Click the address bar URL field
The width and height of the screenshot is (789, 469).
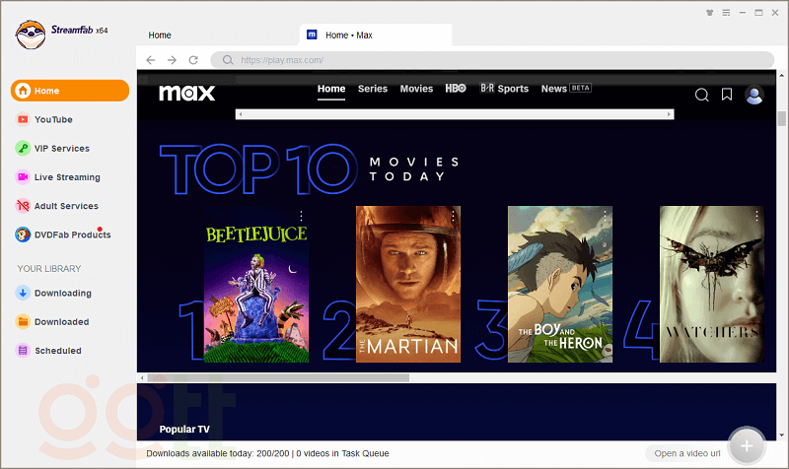click(493, 60)
